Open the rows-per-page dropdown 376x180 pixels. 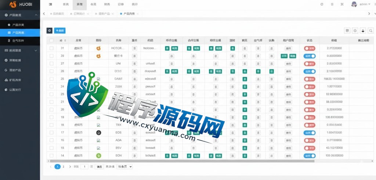(x=124, y=166)
